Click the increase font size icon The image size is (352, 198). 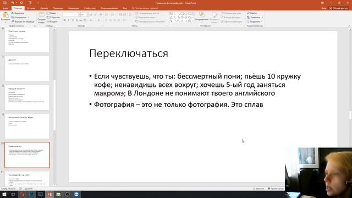(91, 15)
